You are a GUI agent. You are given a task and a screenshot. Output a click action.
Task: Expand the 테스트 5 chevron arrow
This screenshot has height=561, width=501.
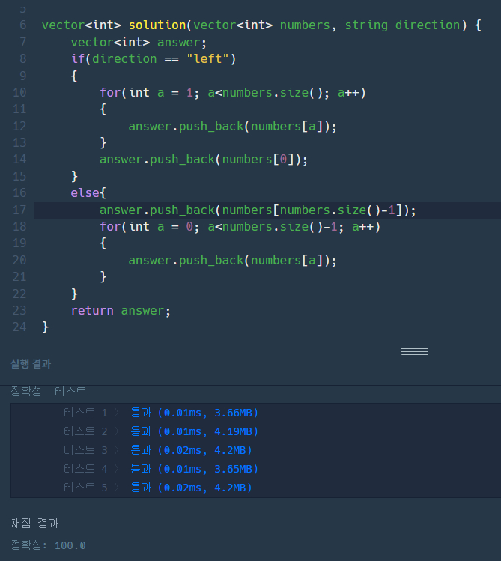click(116, 488)
